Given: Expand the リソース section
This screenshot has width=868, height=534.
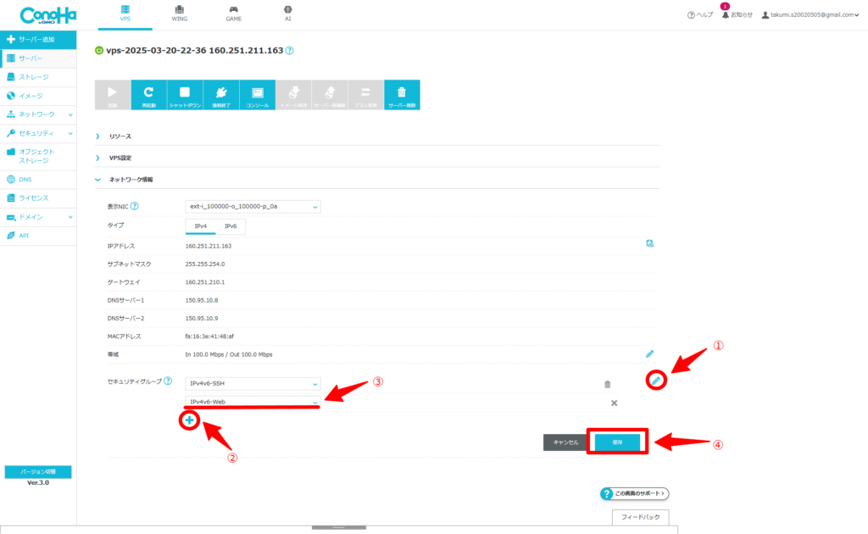Looking at the screenshot, I should (x=120, y=136).
